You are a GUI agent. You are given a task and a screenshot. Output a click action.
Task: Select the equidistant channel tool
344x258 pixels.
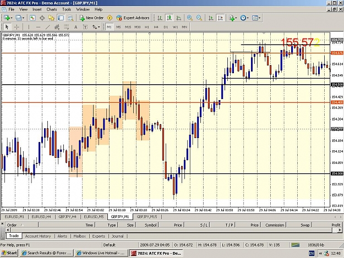(x=57, y=27)
